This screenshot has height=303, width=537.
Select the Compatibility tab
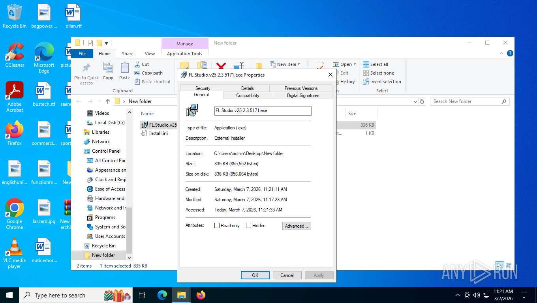click(248, 95)
